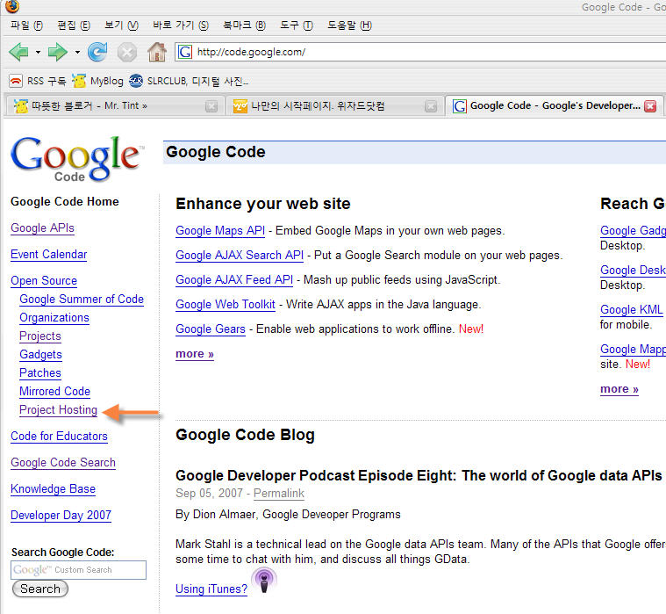Image resolution: width=666 pixels, height=614 pixels.
Task: Click the RSS 구독 bookmark
Action: tap(38, 81)
